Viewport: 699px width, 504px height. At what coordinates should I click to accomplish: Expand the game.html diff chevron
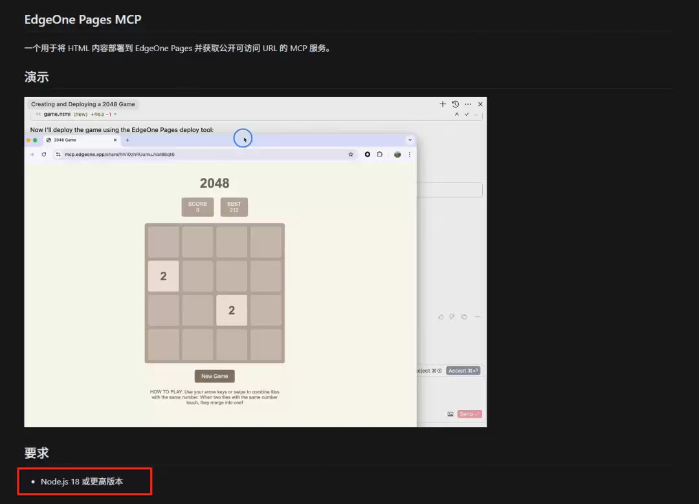coord(476,115)
